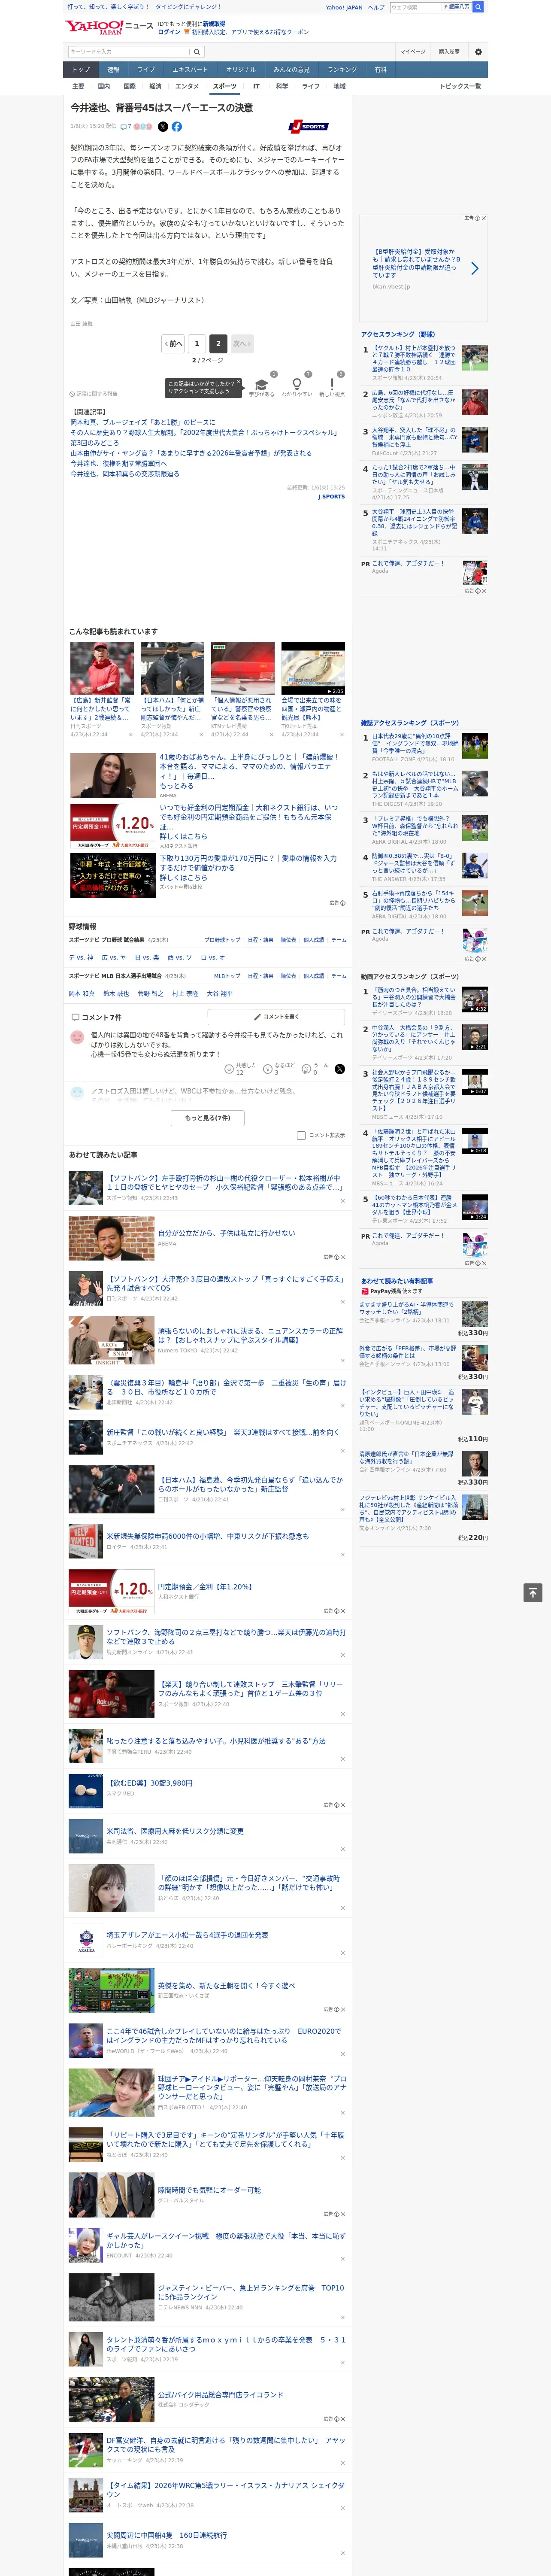Select the トップ tab
Image resolution: width=551 pixels, height=2576 pixels.
click(81, 69)
